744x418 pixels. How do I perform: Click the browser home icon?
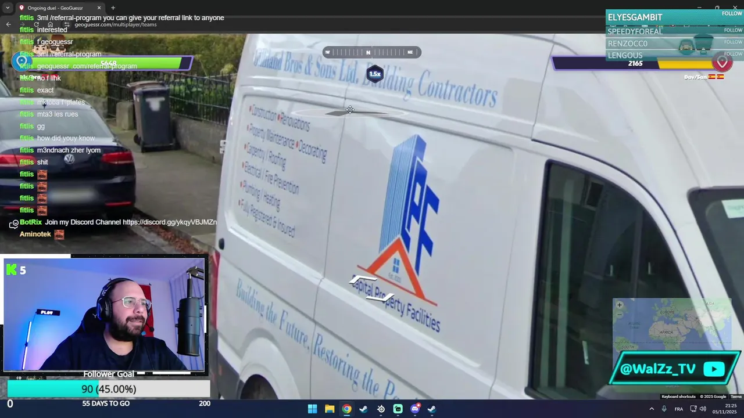(x=51, y=24)
